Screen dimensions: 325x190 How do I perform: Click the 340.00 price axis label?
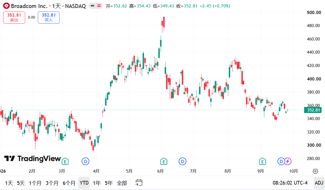[x=313, y=119]
